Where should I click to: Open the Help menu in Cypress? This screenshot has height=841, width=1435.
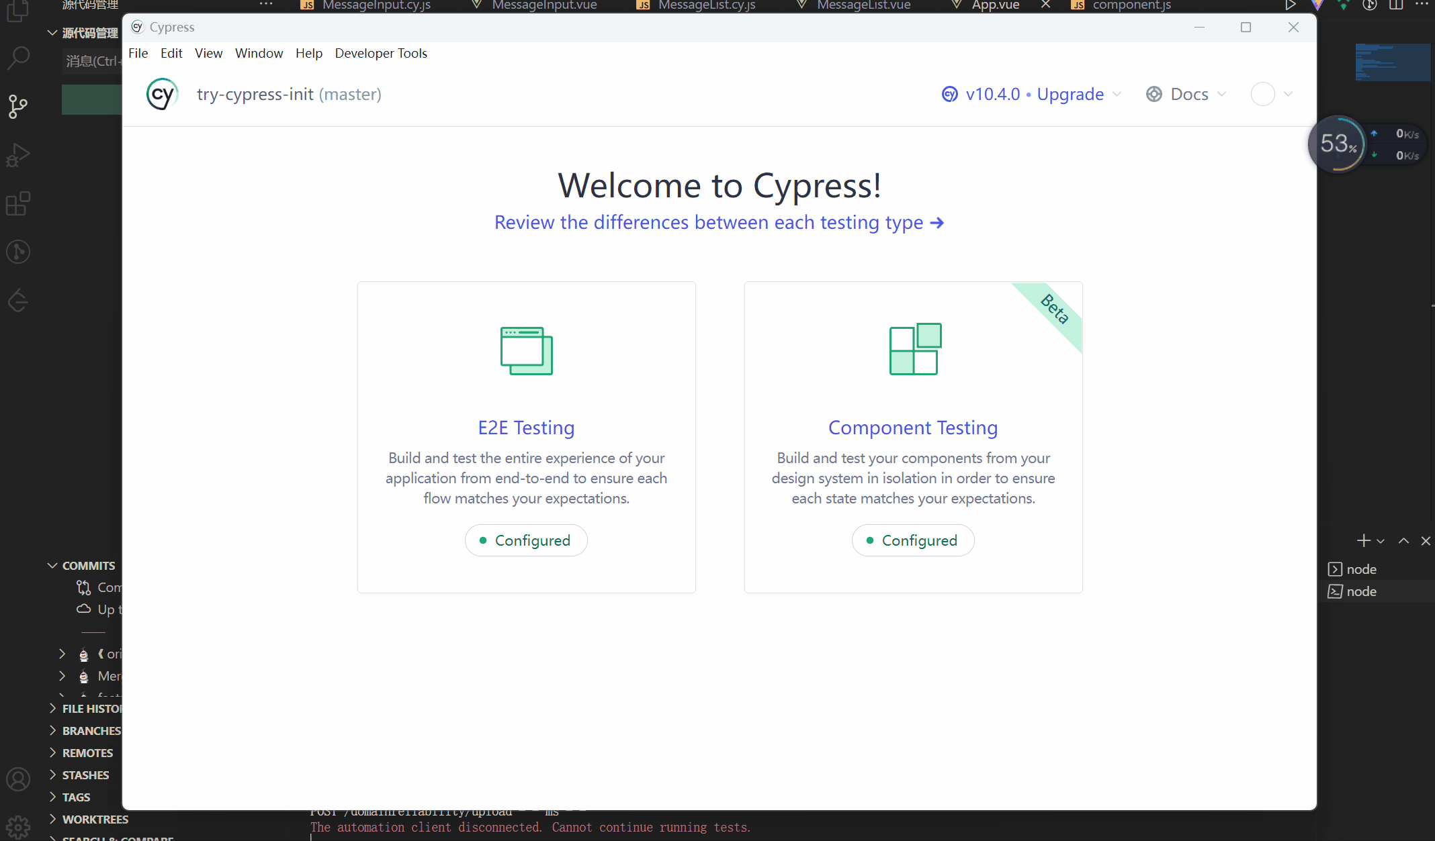pos(309,53)
